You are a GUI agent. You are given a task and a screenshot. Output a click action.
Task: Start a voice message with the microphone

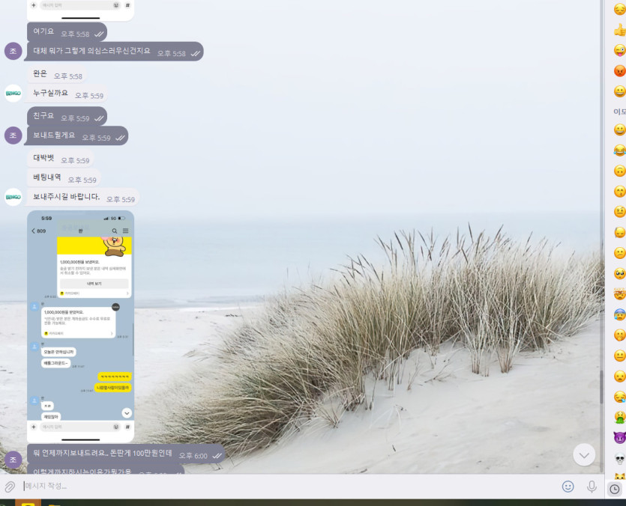(x=592, y=486)
